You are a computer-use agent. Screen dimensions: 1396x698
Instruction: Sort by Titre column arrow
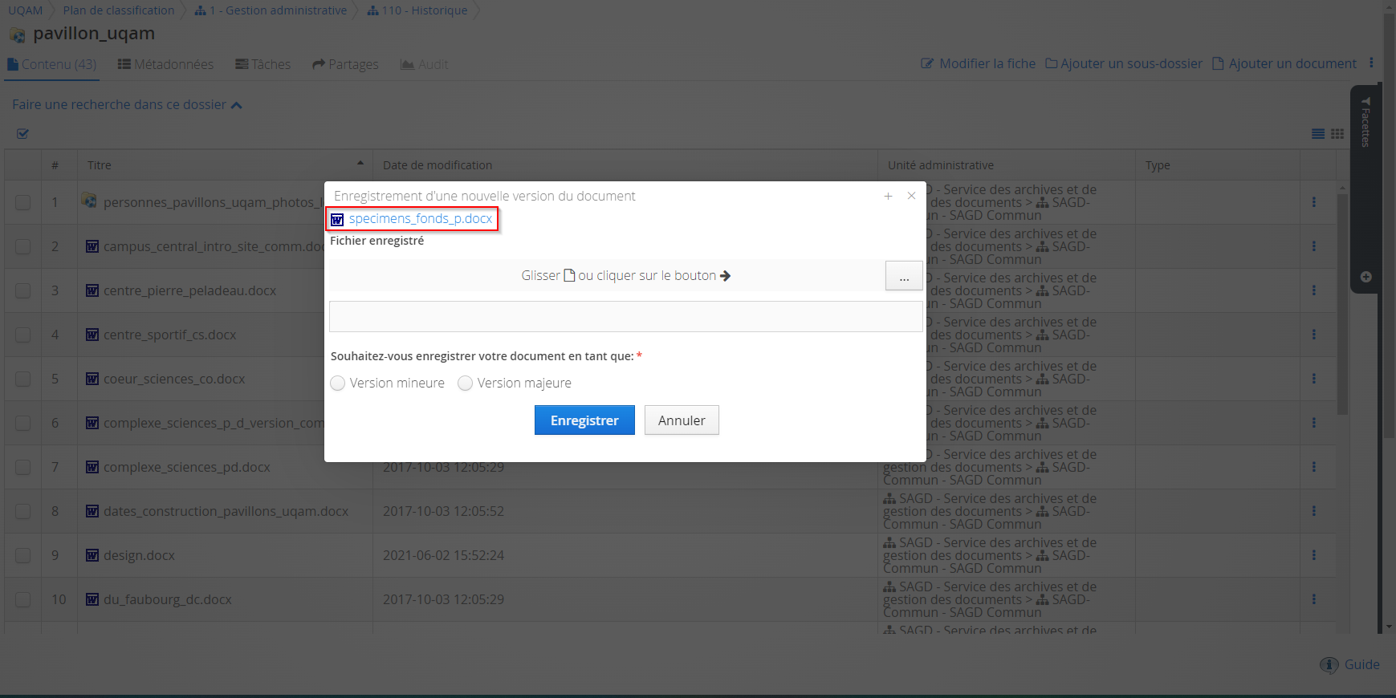pos(360,163)
